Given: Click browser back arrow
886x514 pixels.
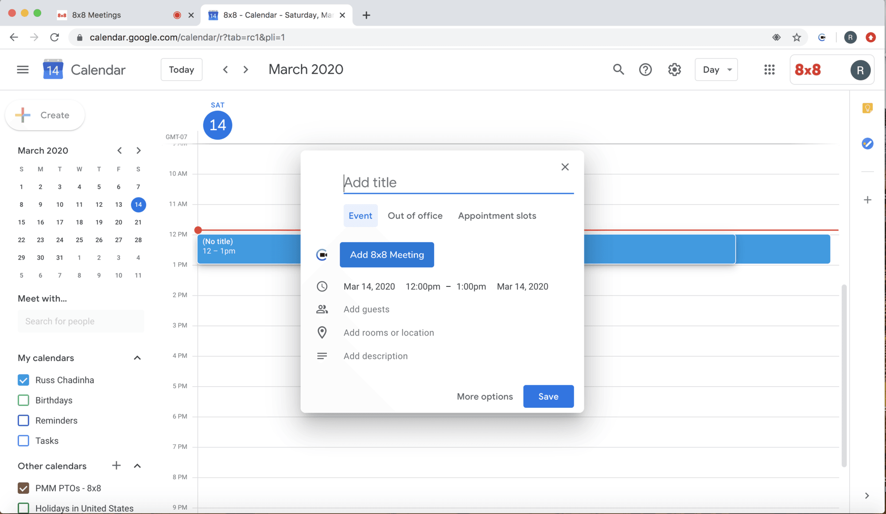Looking at the screenshot, I should (x=14, y=37).
